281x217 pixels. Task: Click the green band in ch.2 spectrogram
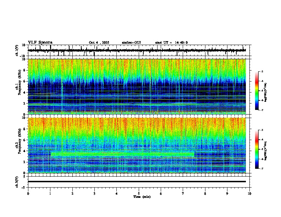pos(122,154)
